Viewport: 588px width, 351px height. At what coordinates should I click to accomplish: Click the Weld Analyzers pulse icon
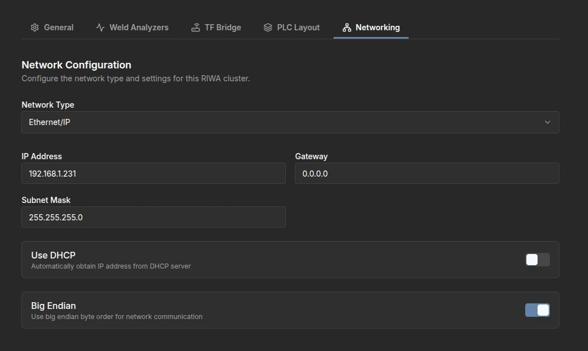pyautogui.click(x=100, y=27)
